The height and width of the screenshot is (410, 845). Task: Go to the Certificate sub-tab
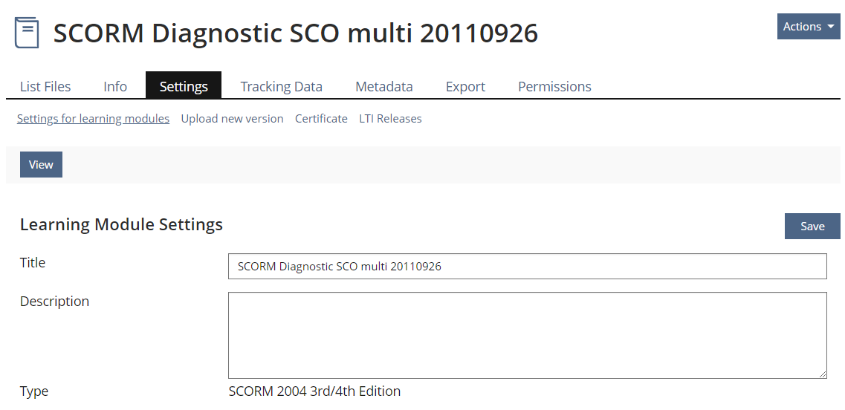[321, 119]
